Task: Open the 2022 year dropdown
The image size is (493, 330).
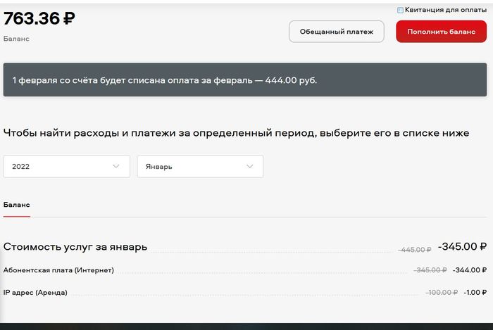Action: 67,167
